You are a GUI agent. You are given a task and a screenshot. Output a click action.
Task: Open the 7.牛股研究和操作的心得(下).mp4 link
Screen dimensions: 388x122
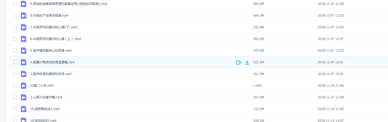pyautogui.click(x=54, y=27)
